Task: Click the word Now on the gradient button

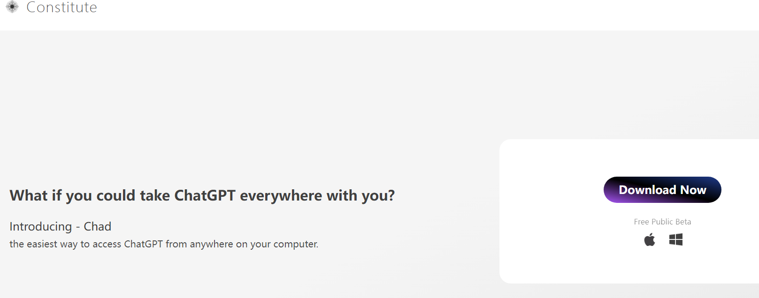Action: coord(693,190)
